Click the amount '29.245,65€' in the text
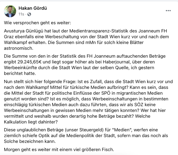This screenshot has height=155, width=178. [x=30, y=62]
